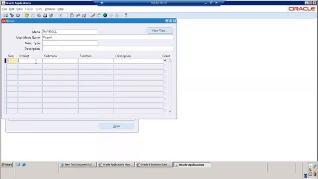The height and width of the screenshot is (179, 318).
Task: Switch to New Text Document.txt taskbar item
Action: coord(78,165)
